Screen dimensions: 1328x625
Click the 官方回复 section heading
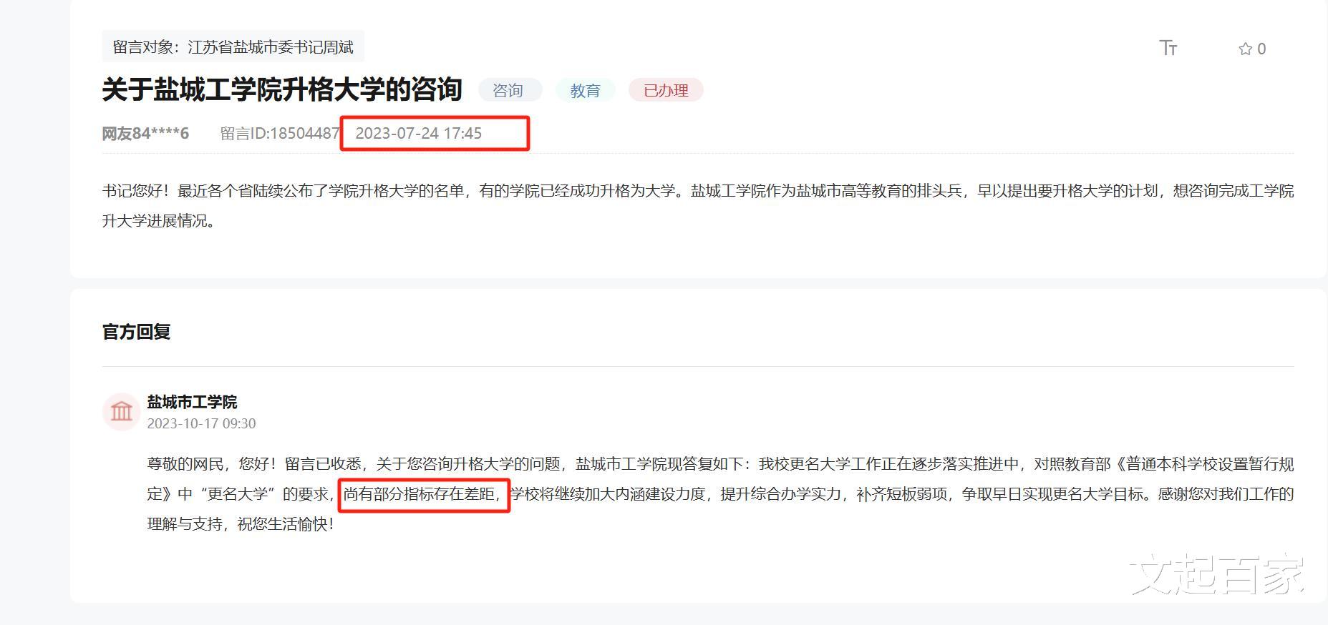pyautogui.click(x=137, y=332)
